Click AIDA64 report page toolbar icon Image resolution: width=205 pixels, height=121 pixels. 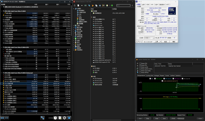click(78, 5)
